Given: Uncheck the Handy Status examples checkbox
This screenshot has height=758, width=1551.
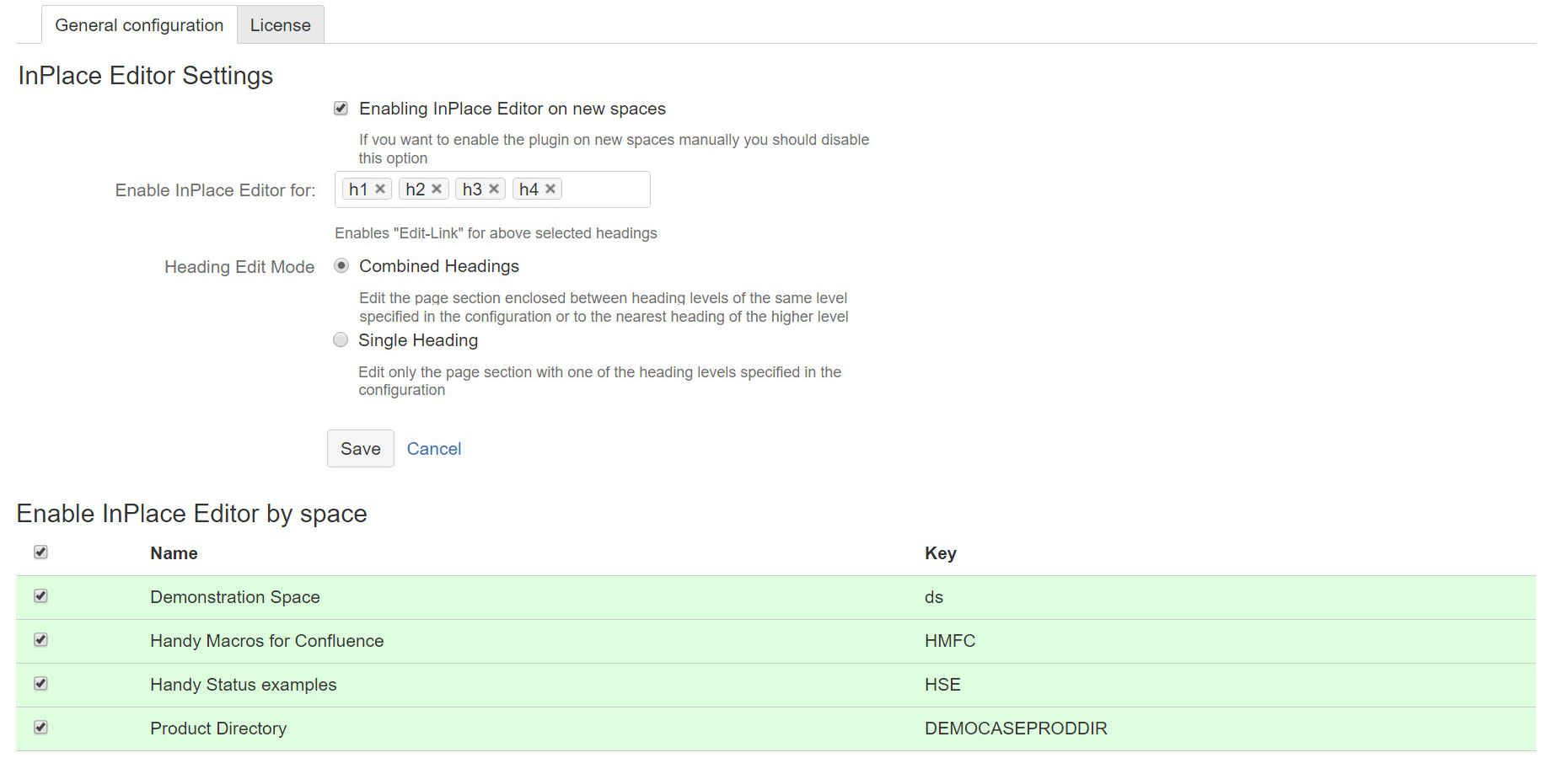Looking at the screenshot, I should 40,683.
